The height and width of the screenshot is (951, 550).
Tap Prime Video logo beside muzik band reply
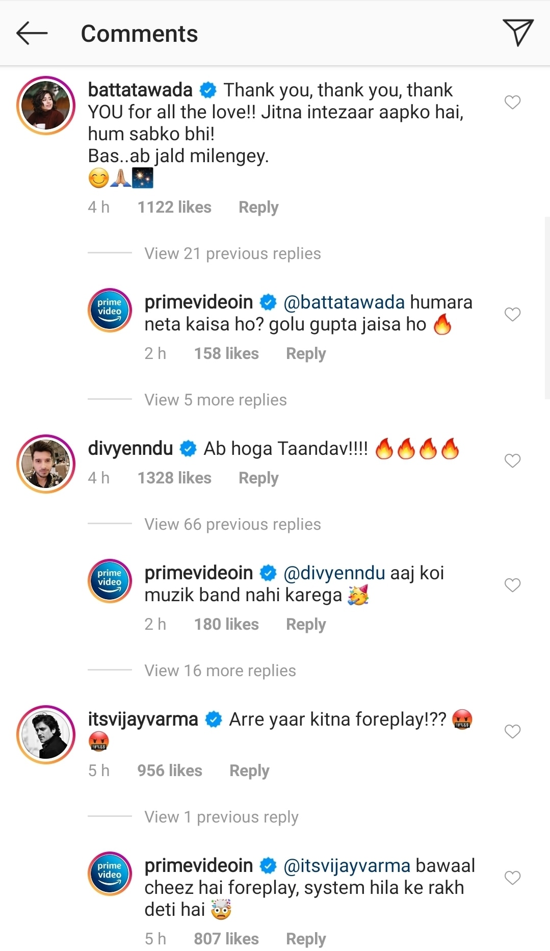[110, 581]
